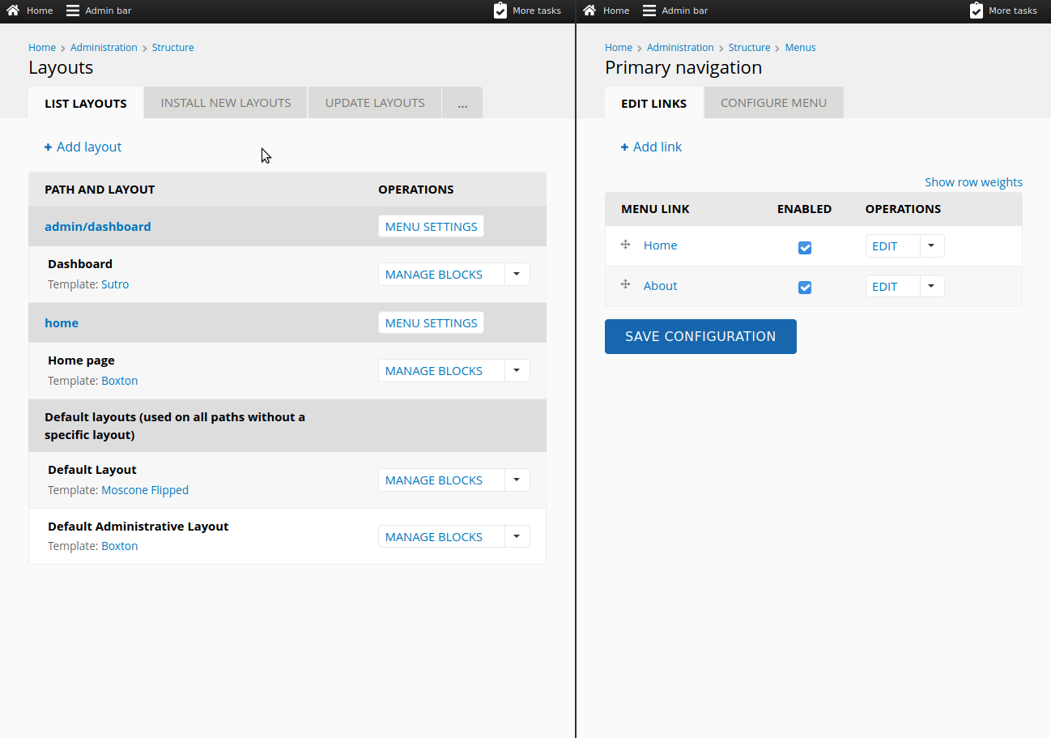Screen dimensions: 1051x738
Task: Uncheck the Enabled checkbox for Home link
Action: pyautogui.click(x=805, y=248)
